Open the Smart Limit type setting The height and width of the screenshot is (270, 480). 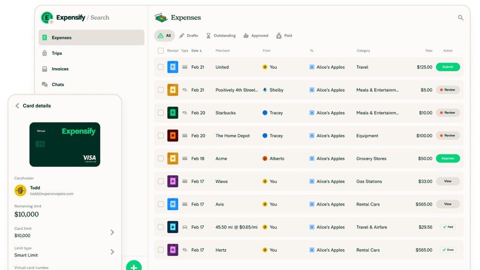(x=112, y=252)
